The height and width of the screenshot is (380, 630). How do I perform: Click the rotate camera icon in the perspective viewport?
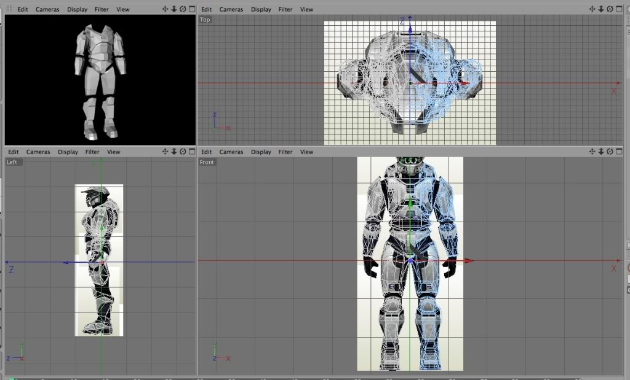click(183, 9)
